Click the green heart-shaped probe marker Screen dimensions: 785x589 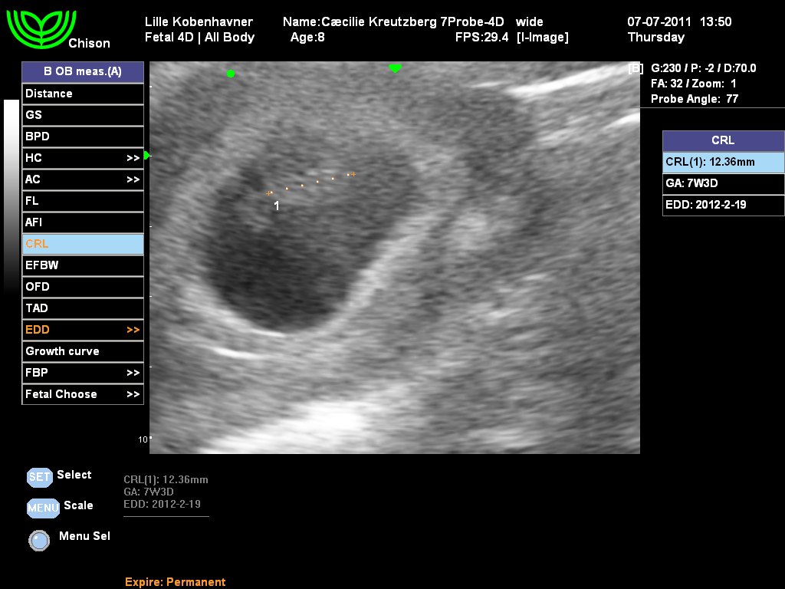pyautogui.click(x=395, y=68)
